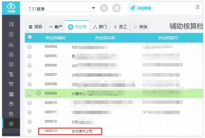
Task: Open the 7.31直播 account dropdown arrow
Action: click(x=93, y=8)
